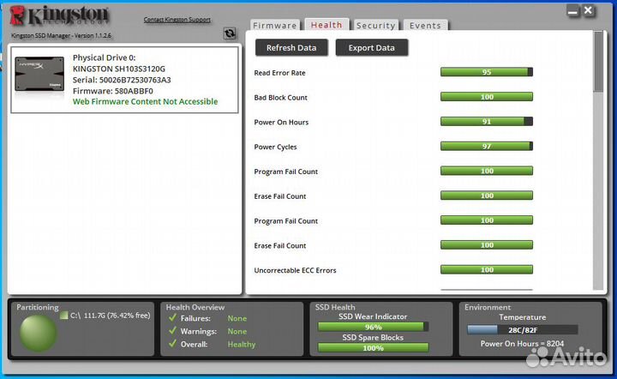Viewport: 617px width, 379px height.
Task: Click the C:\ partition legend square
Action: (63, 316)
